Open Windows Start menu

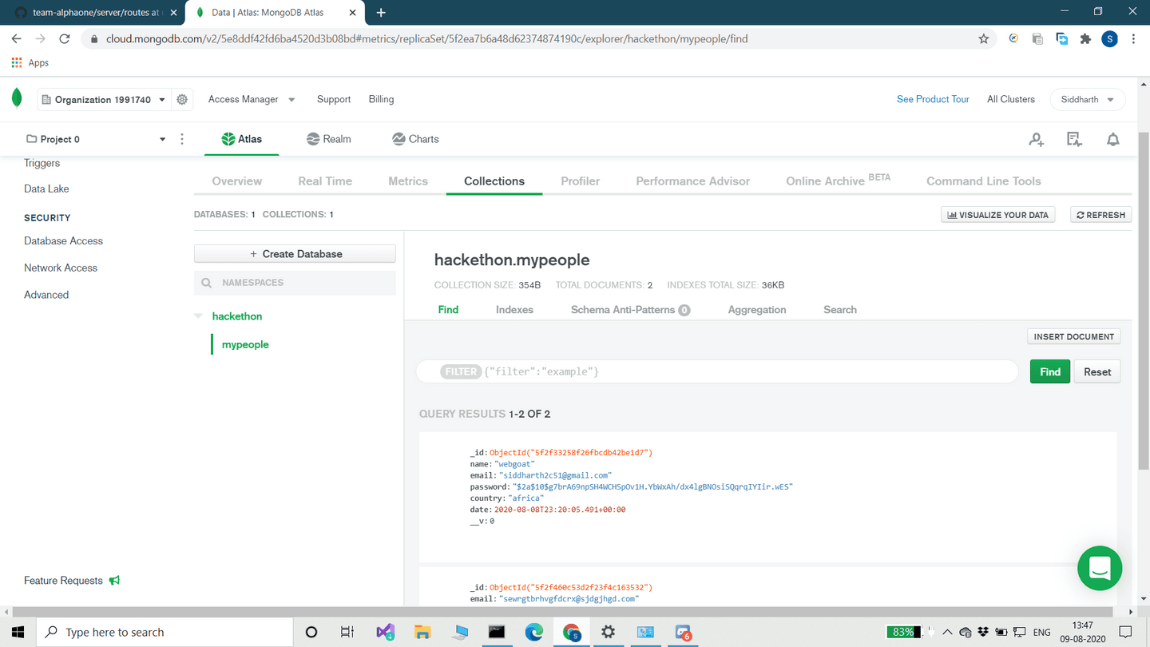[18, 632]
